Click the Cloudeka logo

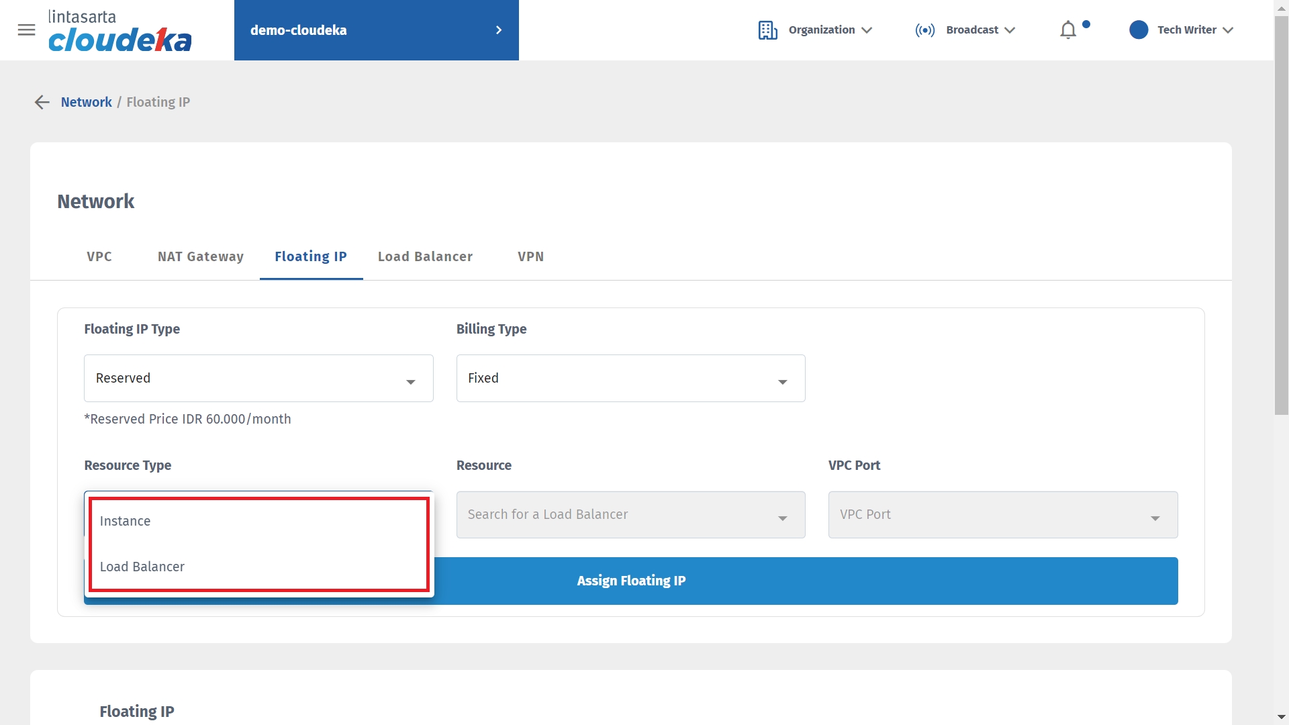click(120, 32)
